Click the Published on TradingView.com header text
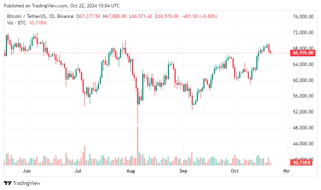 (x=62, y=6)
